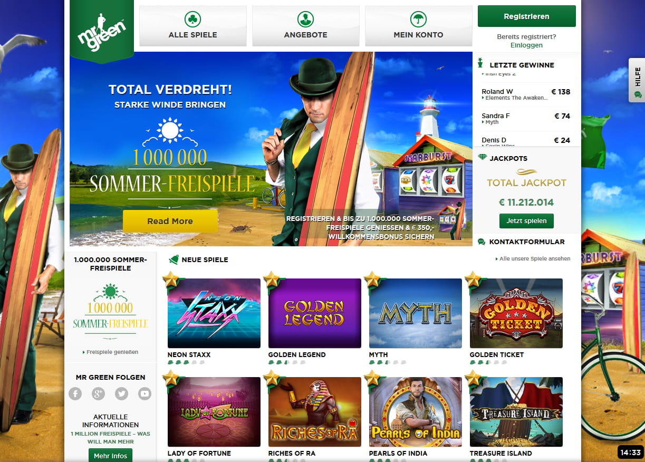The image size is (645, 462).
Task: Click the Jackpots diamond icon
Action: pyautogui.click(x=482, y=157)
